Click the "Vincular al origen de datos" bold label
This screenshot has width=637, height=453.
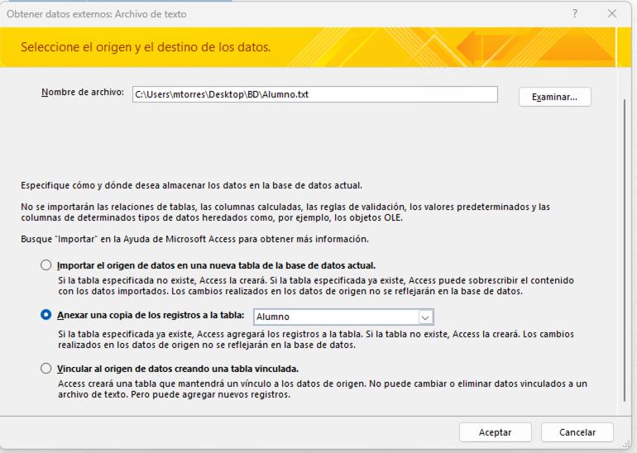(x=178, y=369)
